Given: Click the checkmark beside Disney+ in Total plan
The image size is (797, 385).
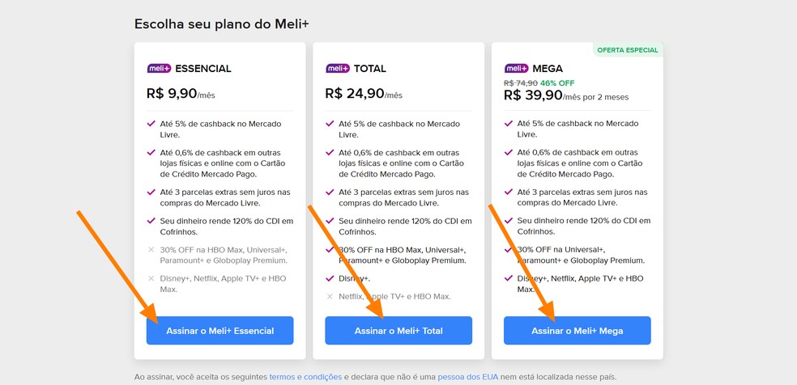Looking at the screenshot, I should tap(330, 278).
